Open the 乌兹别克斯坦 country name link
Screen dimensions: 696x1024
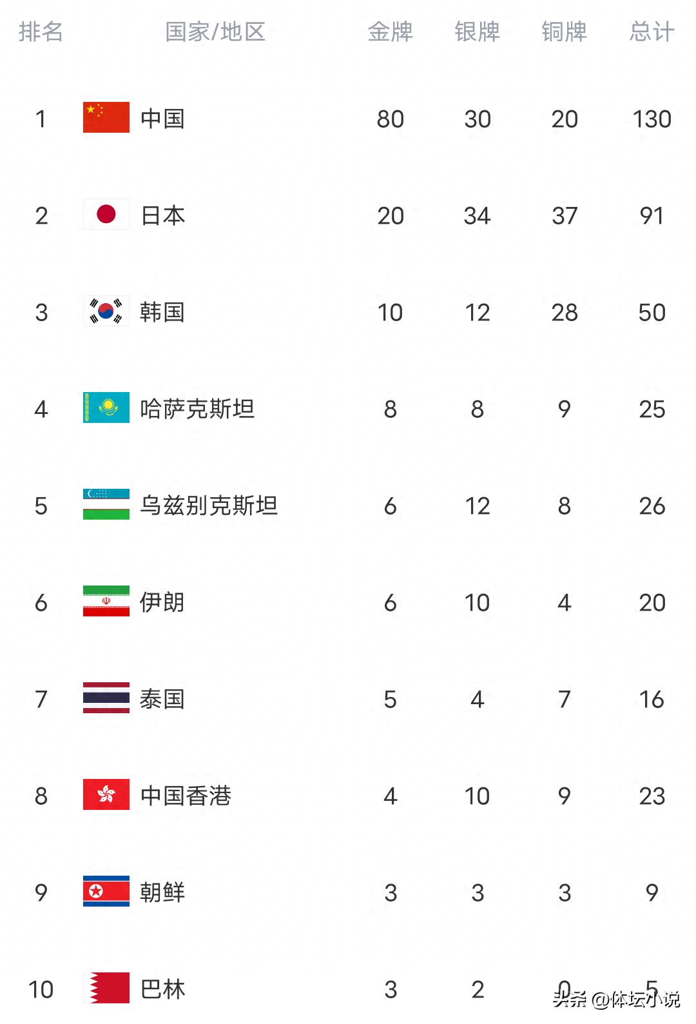(209, 506)
